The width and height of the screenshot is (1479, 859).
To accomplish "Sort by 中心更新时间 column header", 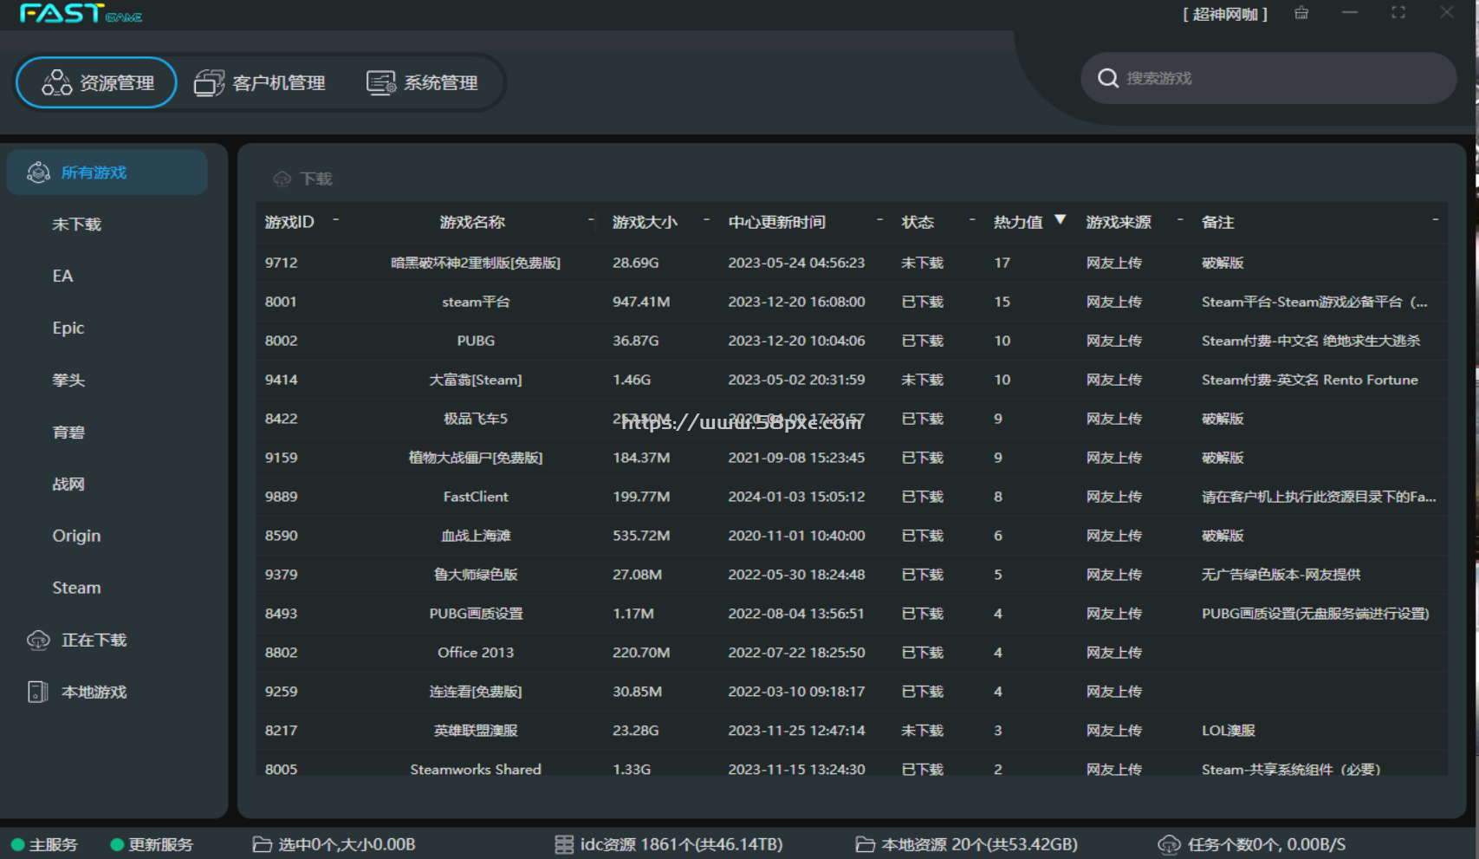I will 776,223.
